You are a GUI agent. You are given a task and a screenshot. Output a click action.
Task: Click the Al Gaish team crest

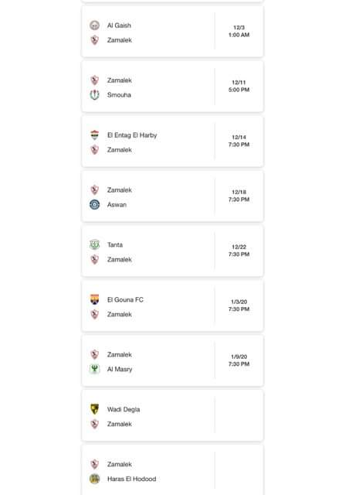(94, 26)
